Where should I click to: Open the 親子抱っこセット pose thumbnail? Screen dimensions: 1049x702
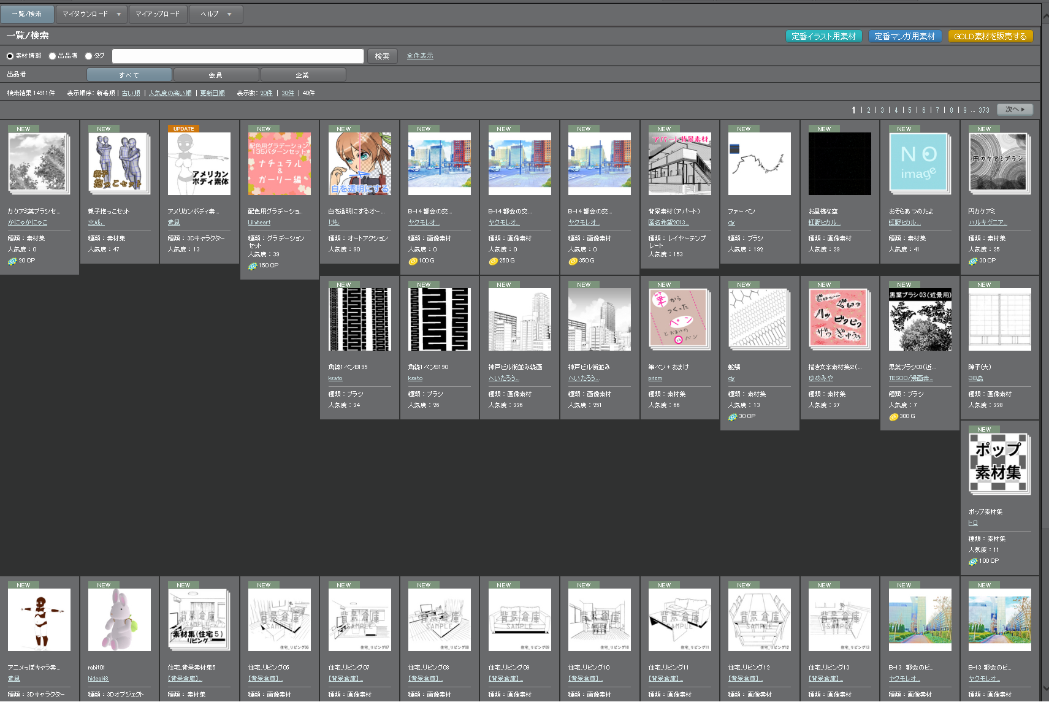click(119, 164)
